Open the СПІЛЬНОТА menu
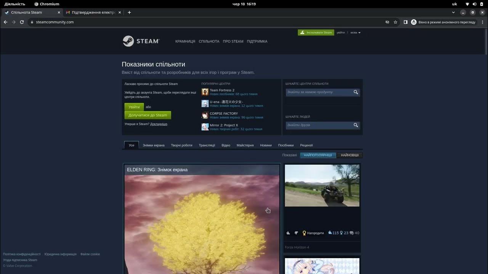The image size is (488, 274). click(209, 41)
